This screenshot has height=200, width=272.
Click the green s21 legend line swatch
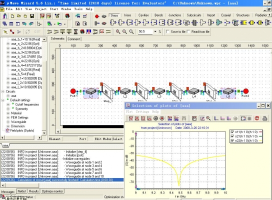[260, 136]
